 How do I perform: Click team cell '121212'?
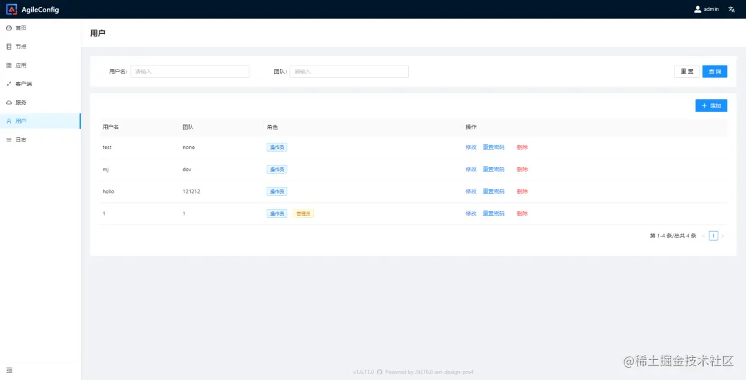click(x=191, y=192)
